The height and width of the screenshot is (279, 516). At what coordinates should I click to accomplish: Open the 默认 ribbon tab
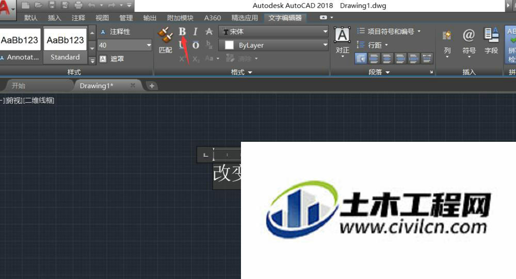click(30, 18)
